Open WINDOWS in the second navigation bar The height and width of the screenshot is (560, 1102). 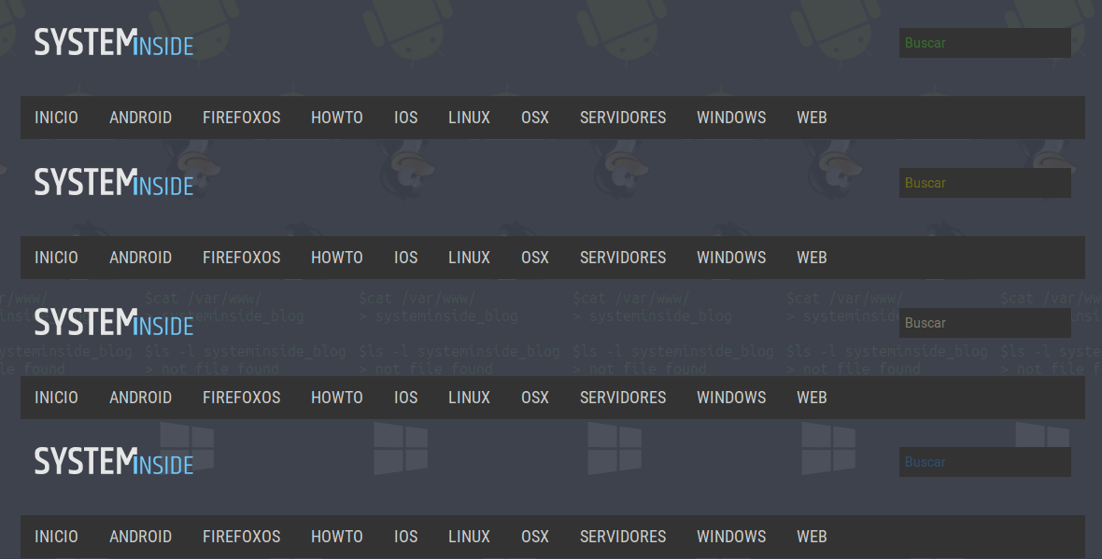click(731, 258)
